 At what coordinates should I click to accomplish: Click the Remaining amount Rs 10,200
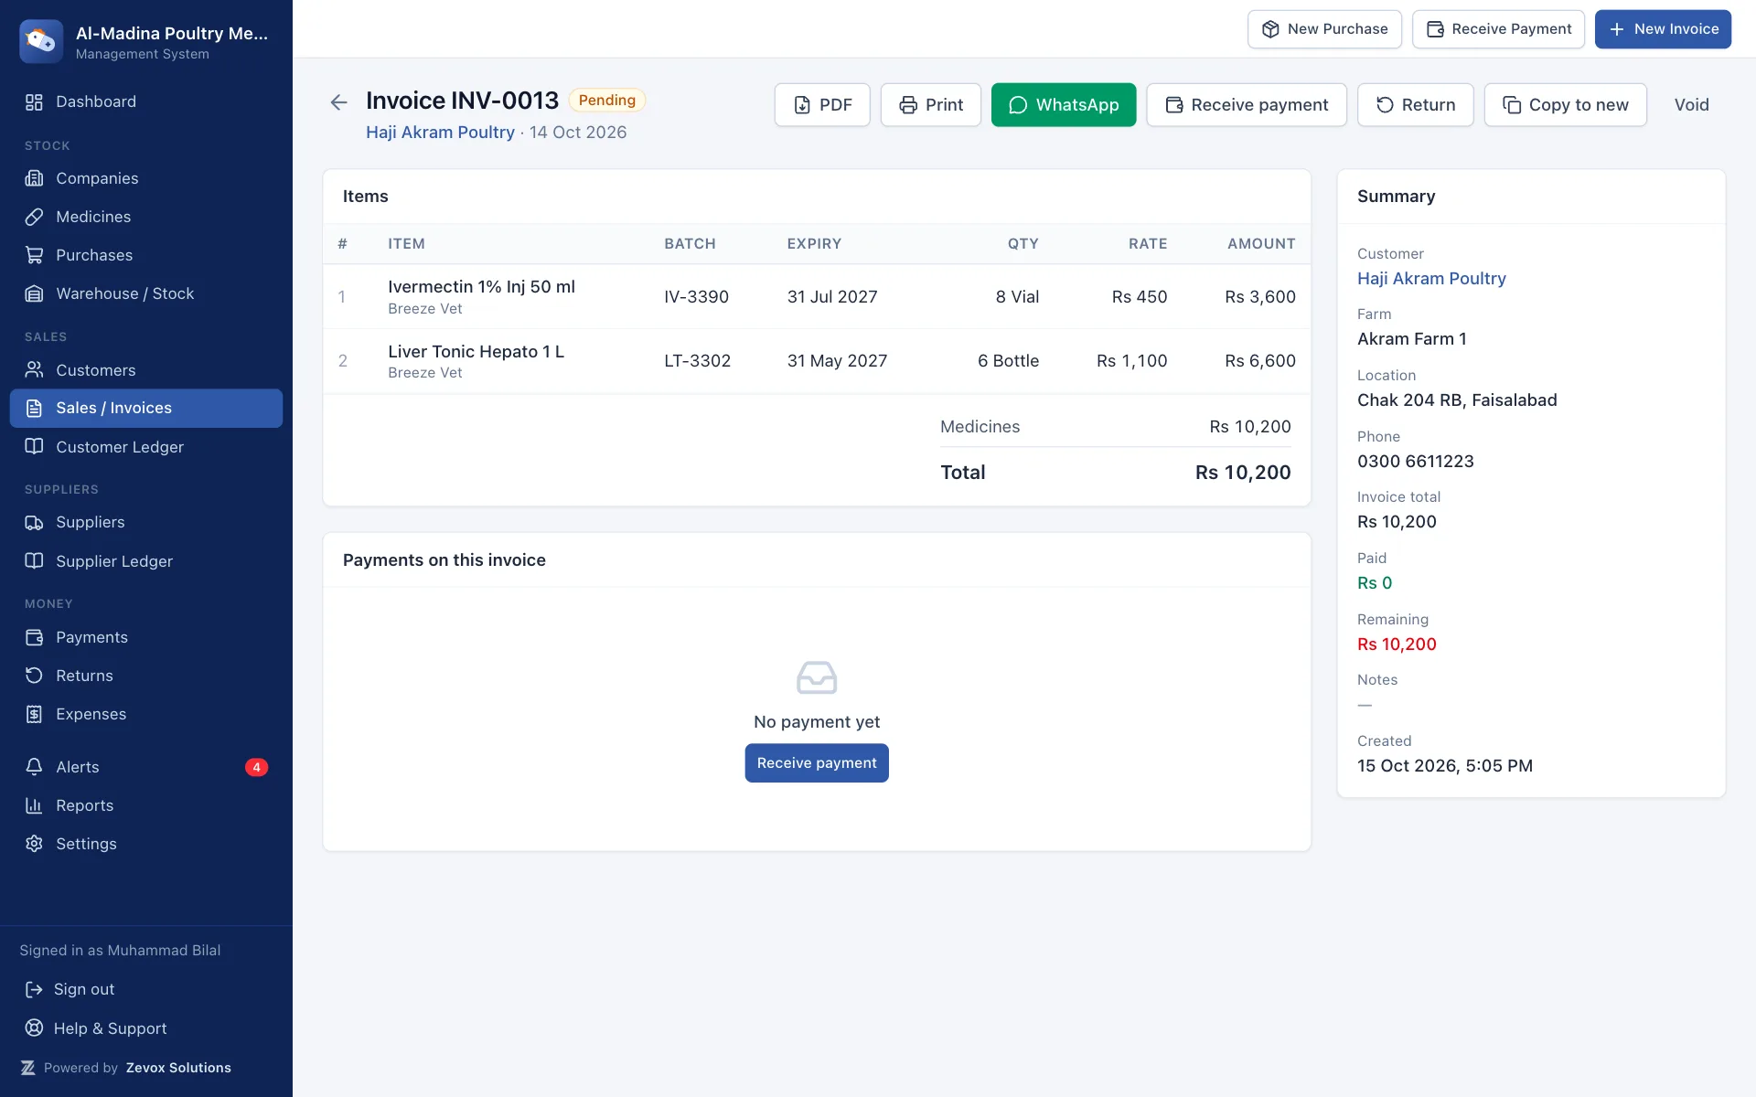(x=1397, y=644)
